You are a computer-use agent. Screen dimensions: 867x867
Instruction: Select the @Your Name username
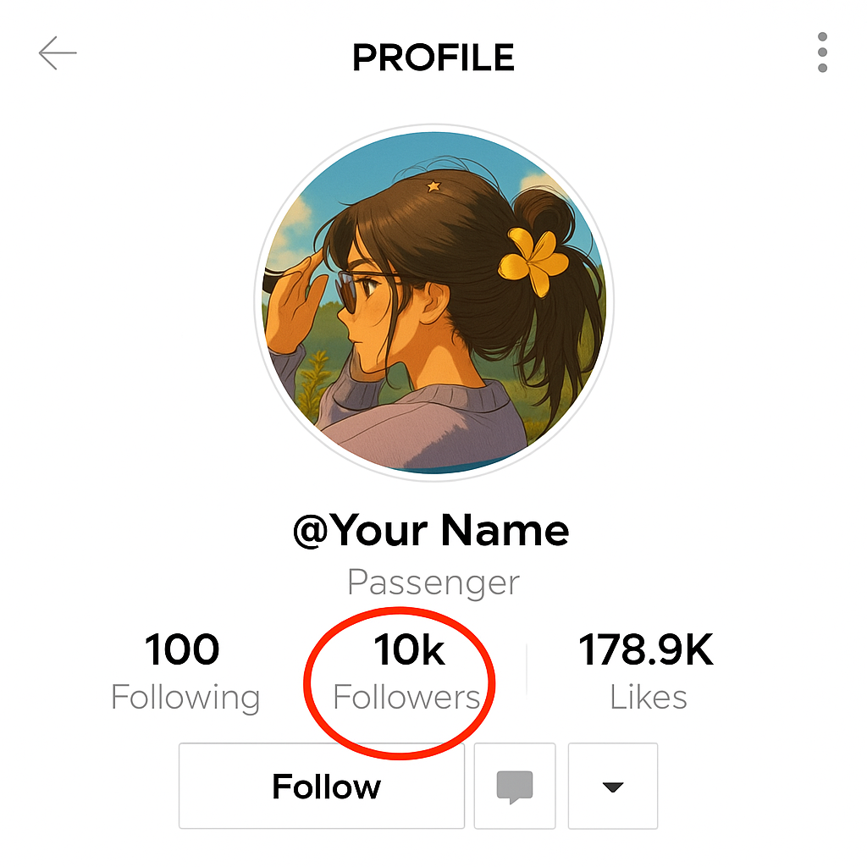coord(431,530)
